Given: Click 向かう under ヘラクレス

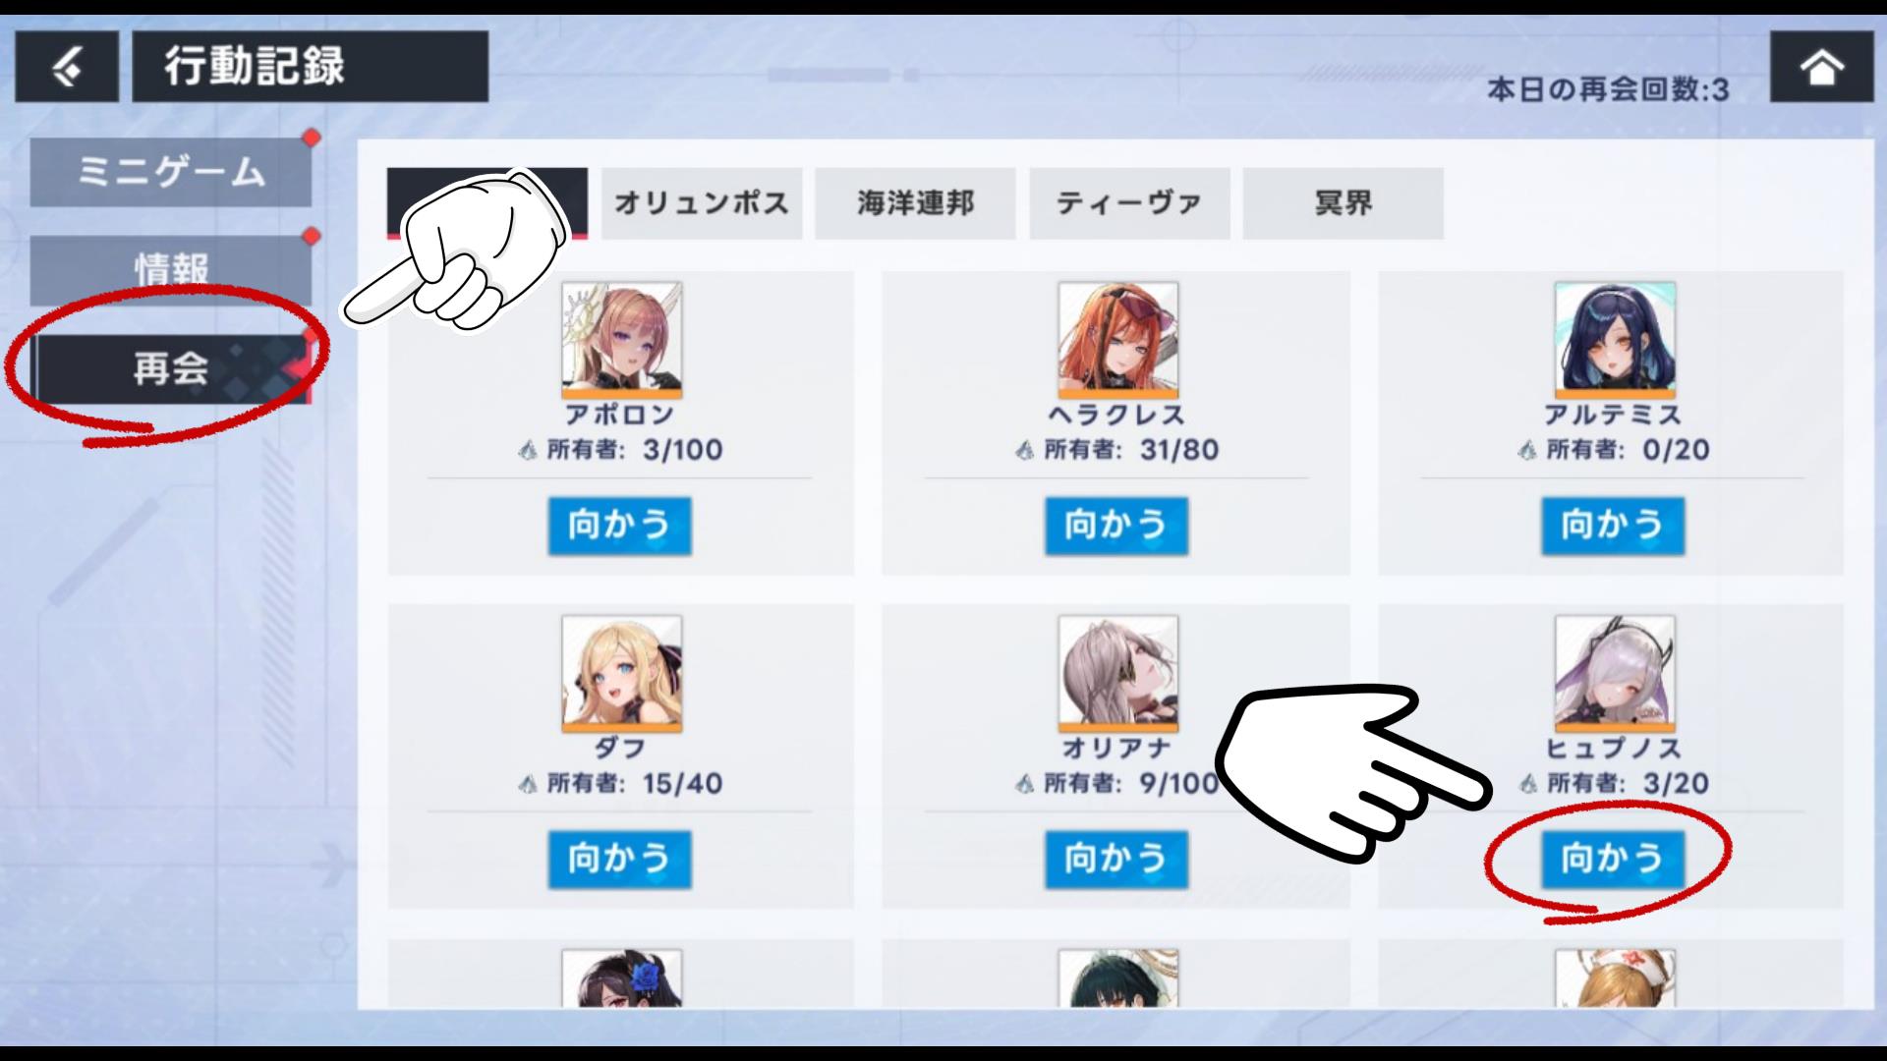Looking at the screenshot, I should click(x=1116, y=526).
